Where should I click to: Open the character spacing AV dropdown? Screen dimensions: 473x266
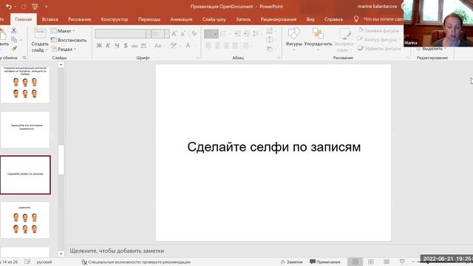145,46
